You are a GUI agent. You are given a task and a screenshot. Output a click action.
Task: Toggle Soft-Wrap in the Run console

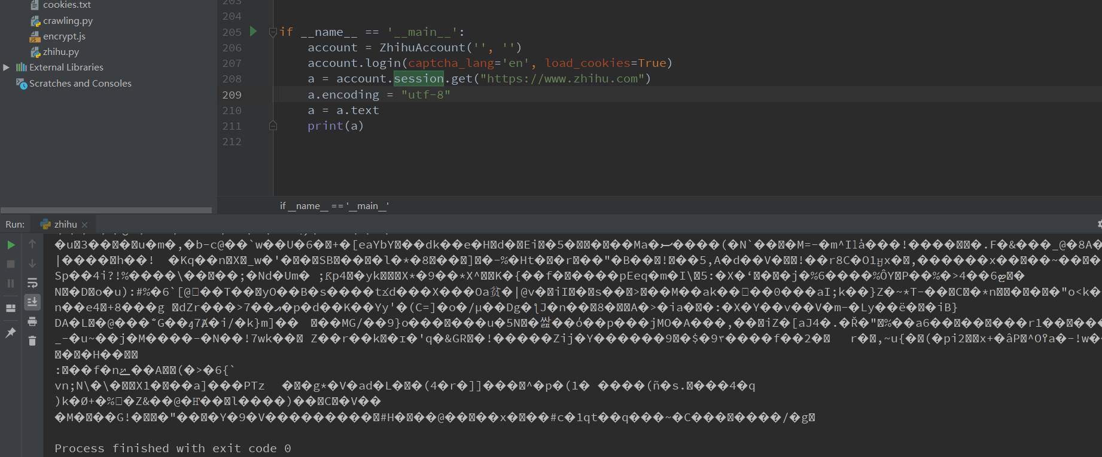click(32, 283)
